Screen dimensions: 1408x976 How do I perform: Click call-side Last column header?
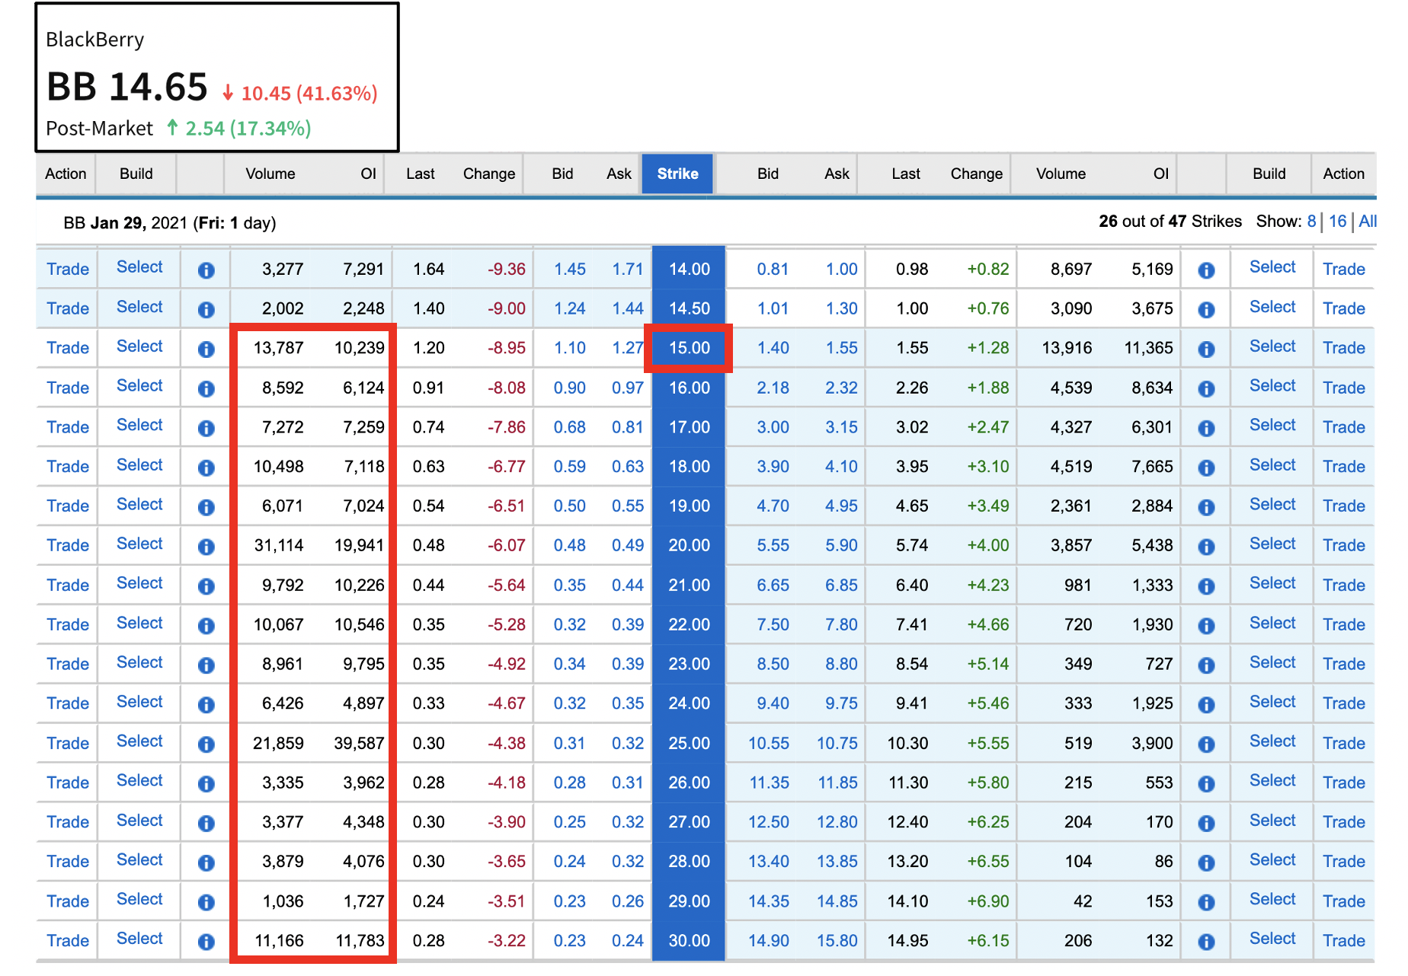(421, 174)
